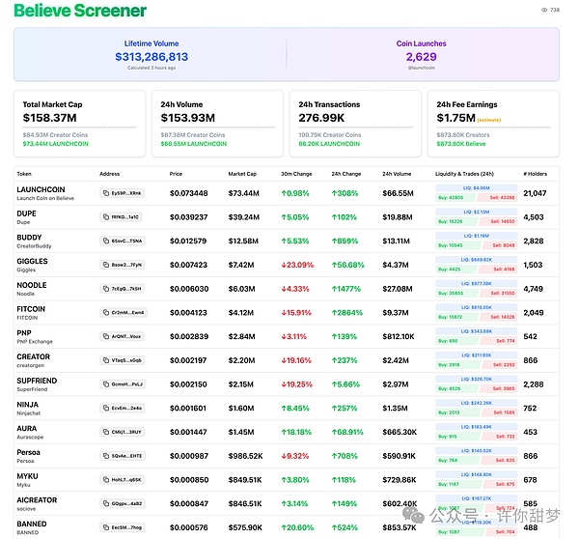Click the Price column header
The width and height of the screenshot is (579, 539).
point(176,174)
